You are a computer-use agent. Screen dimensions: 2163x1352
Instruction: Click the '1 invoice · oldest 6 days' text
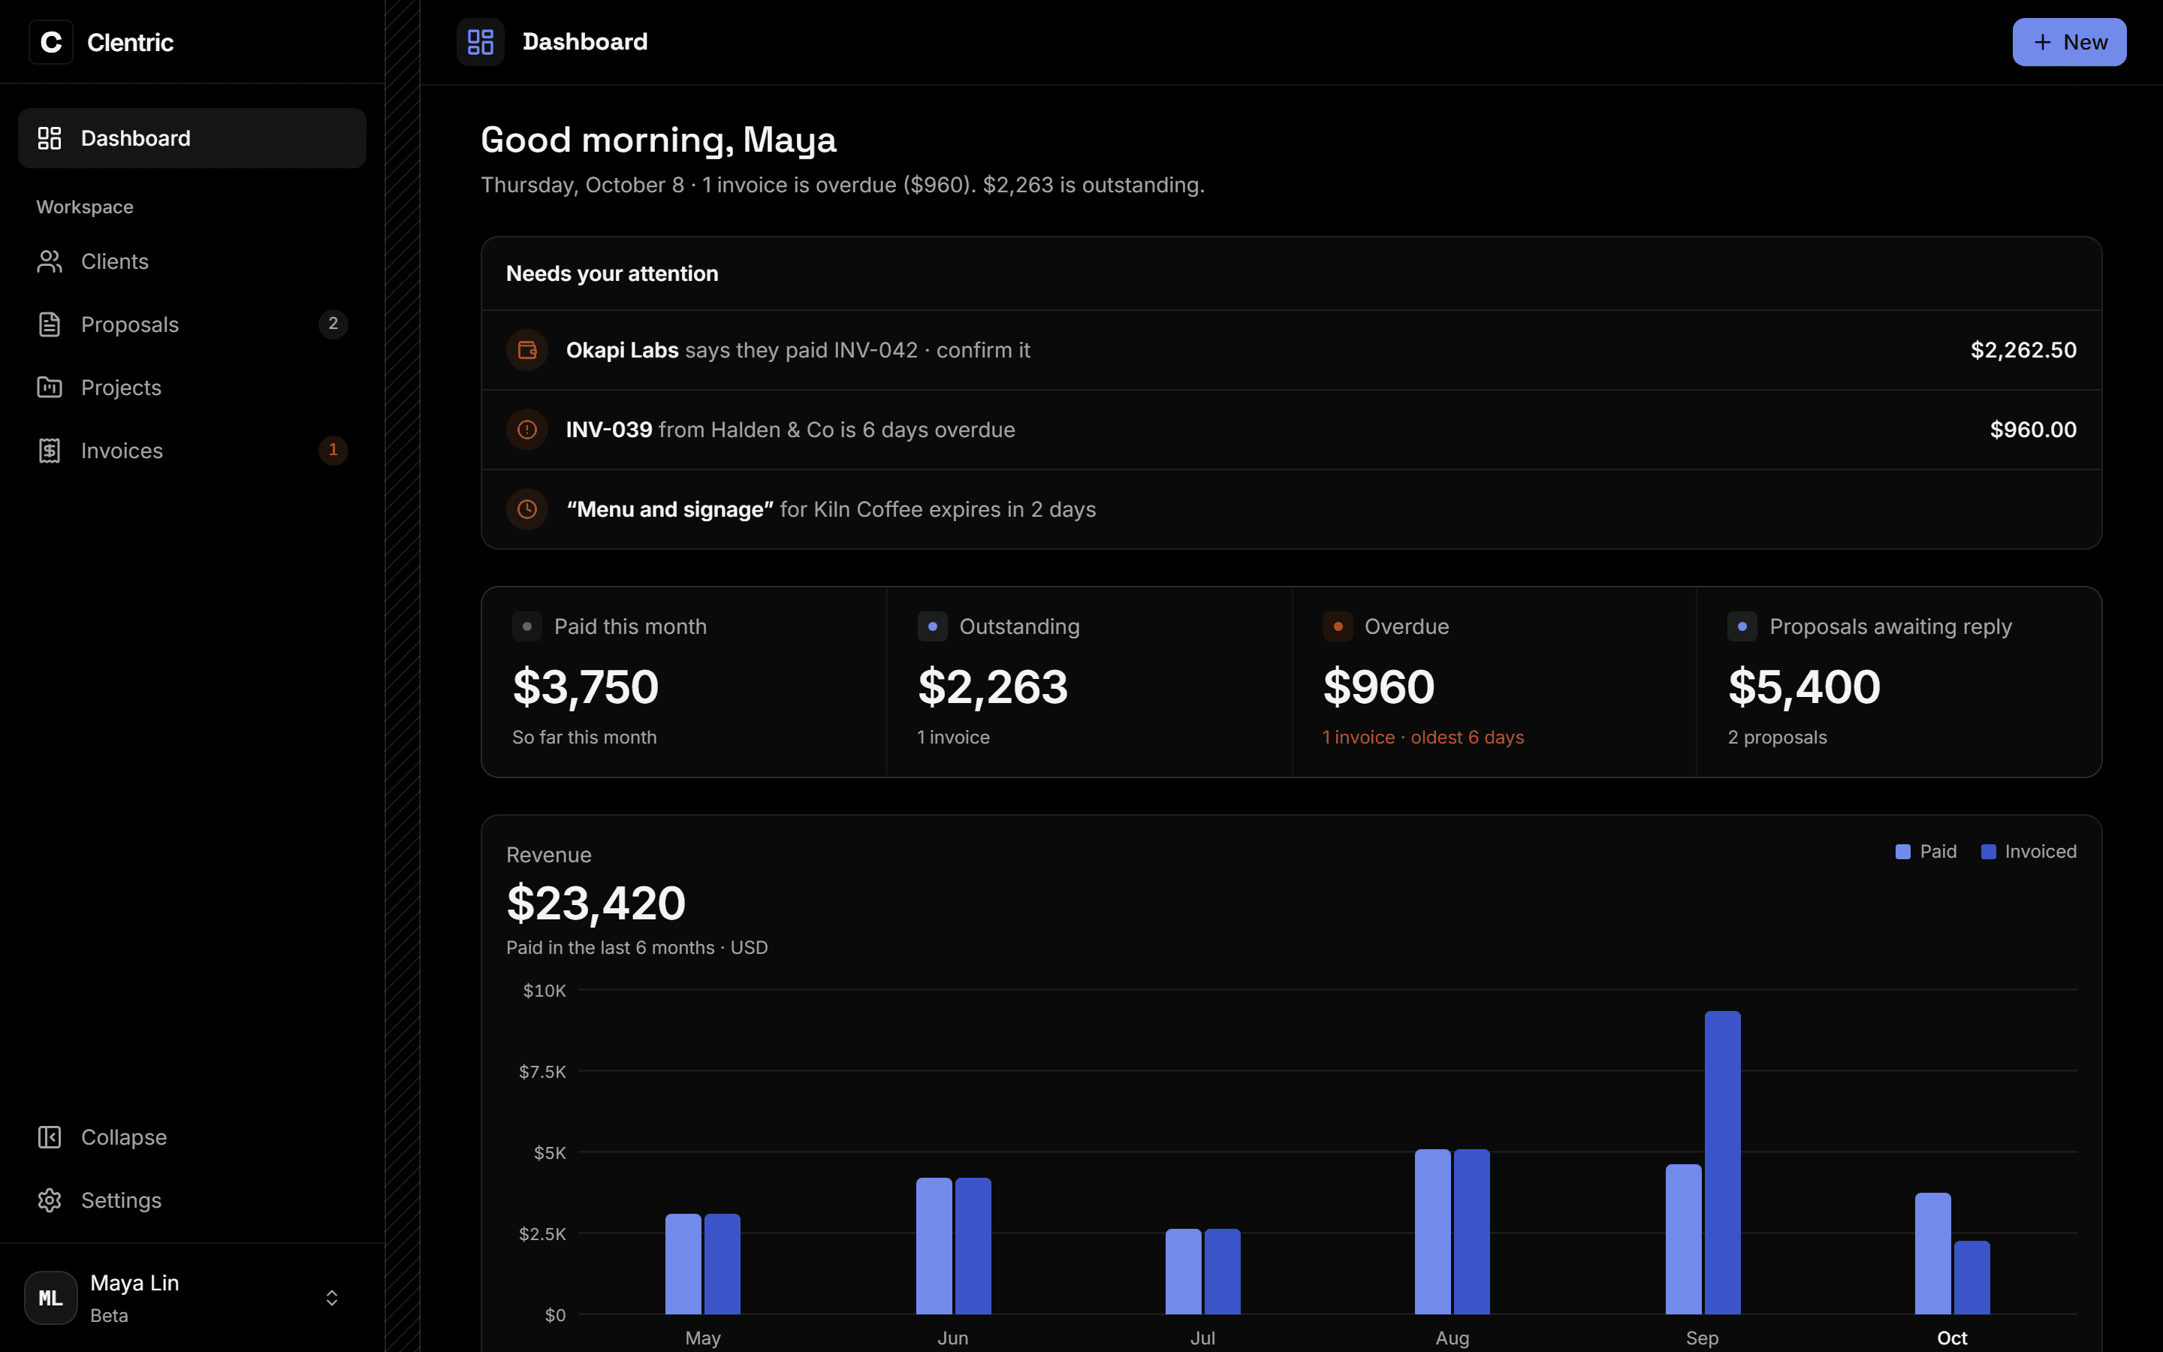(1423, 737)
